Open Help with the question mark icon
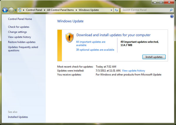Viewport: 176px width, 125px height. click(172, 16)
